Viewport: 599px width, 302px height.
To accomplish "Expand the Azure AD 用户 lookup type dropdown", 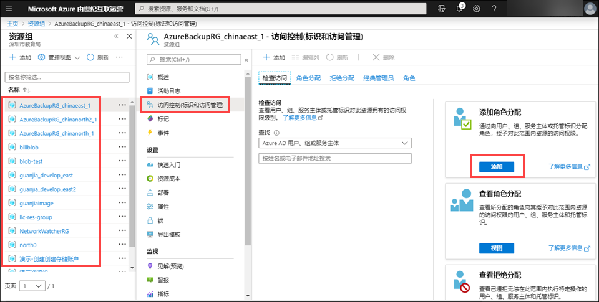I will click(x=335, y=143).
